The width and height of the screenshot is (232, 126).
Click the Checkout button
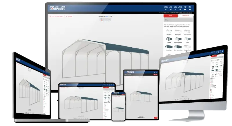[x=185, y=16]
